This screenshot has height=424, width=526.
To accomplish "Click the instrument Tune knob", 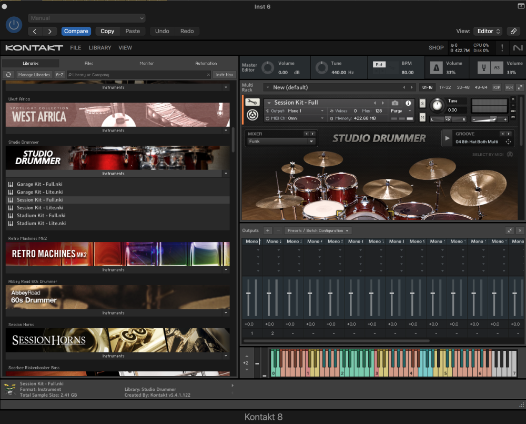I will 437,105.
